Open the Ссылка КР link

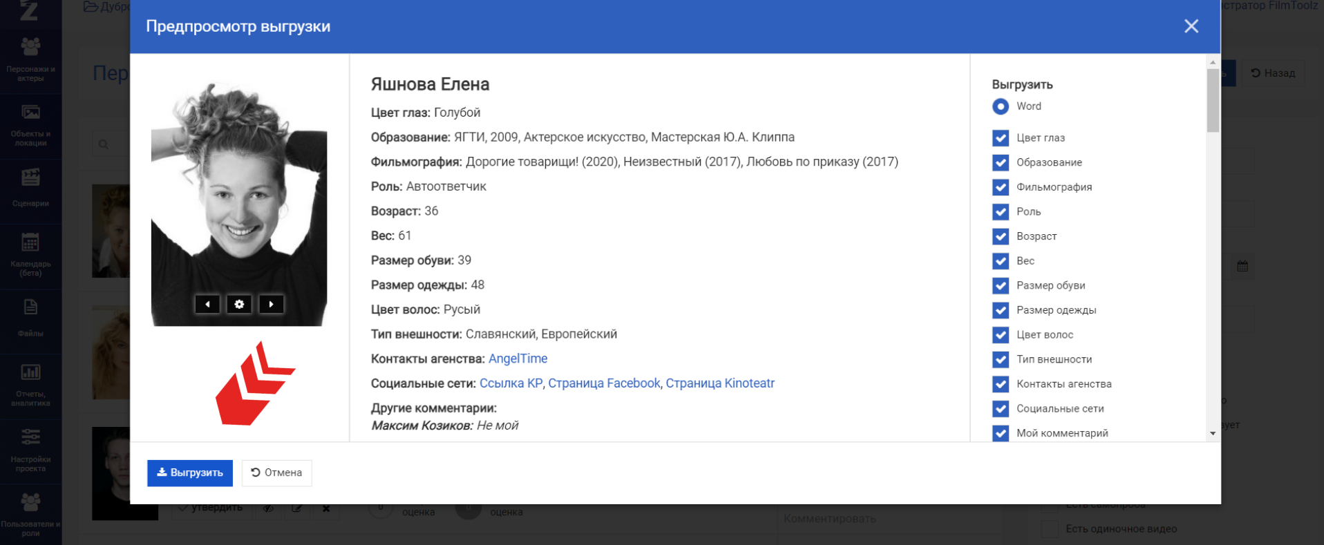[511, 383]
